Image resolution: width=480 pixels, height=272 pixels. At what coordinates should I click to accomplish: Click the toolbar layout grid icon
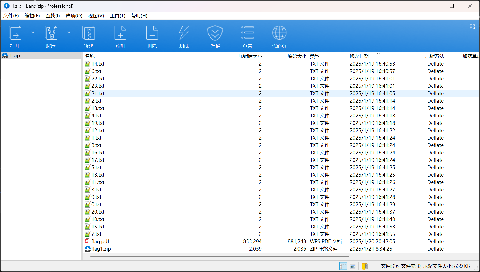coord(472,27)
